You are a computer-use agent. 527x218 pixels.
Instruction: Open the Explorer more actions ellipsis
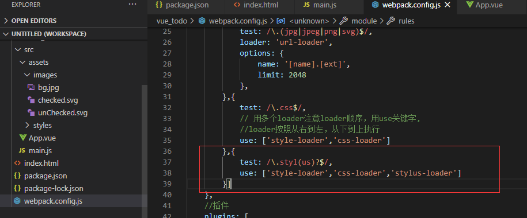132,5
